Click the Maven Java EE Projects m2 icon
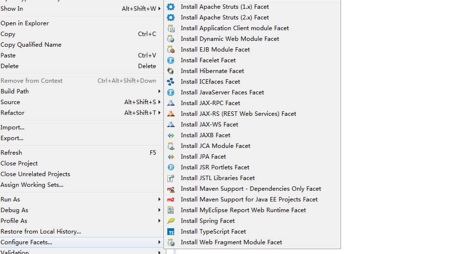The width and height of the screenshot is (459, 254). [171, 200]
